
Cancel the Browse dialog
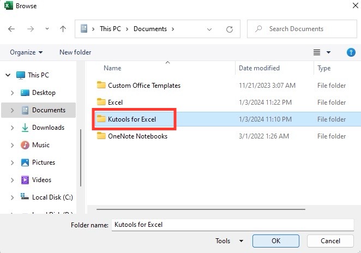pyautogui.click(x=330, y=241)
